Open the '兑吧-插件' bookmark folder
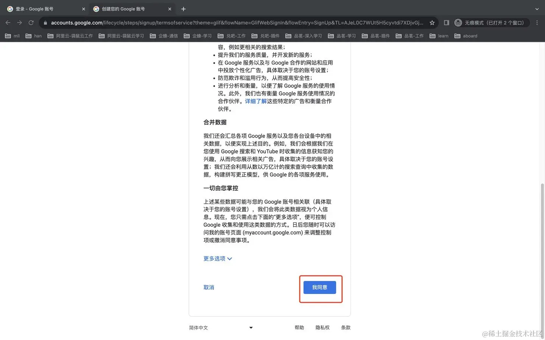Screen dimensions: 545x340 point(265,36)
